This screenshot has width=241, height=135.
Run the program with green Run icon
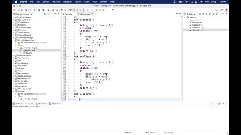(39, 10)
